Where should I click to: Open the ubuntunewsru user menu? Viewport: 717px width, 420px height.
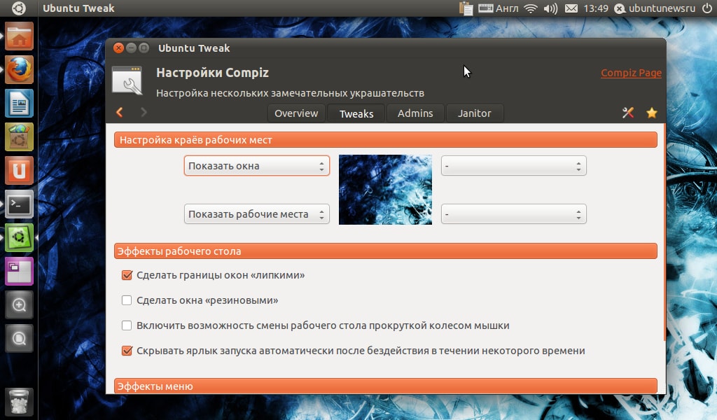pyautogui.click(x=655, y=8)
